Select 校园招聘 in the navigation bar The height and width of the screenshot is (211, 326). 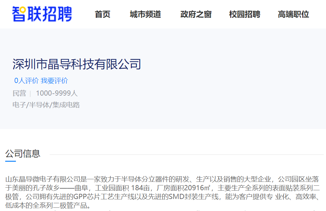[245, 14]
